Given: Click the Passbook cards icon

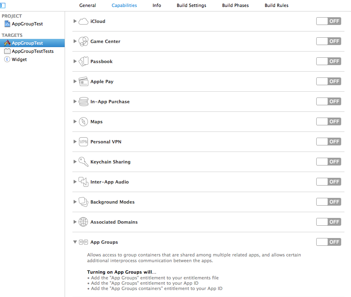Looking at the screenshot, I should click(83, 61).
